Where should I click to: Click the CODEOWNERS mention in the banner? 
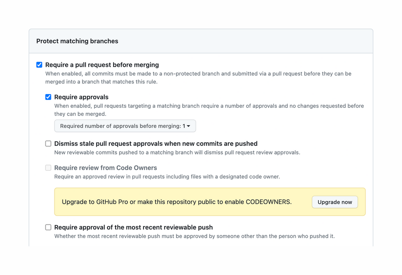coord(268,201)
